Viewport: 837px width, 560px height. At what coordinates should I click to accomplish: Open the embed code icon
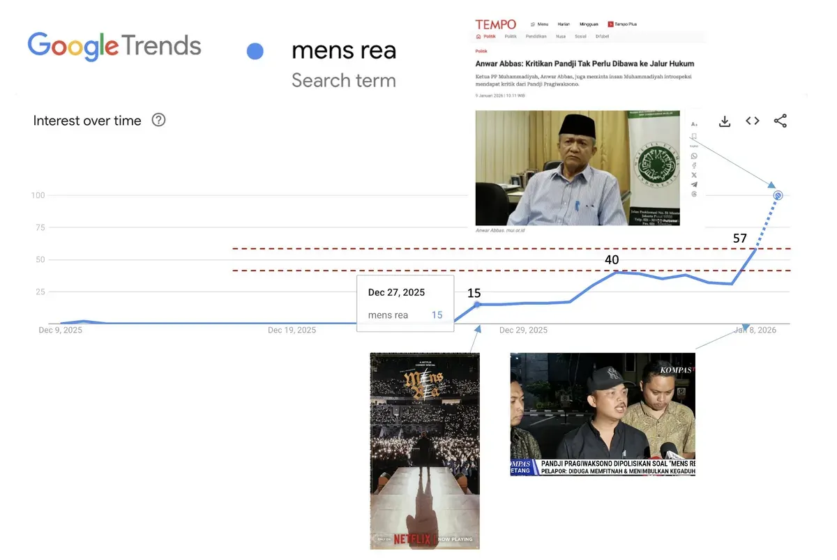coord(753,121)
